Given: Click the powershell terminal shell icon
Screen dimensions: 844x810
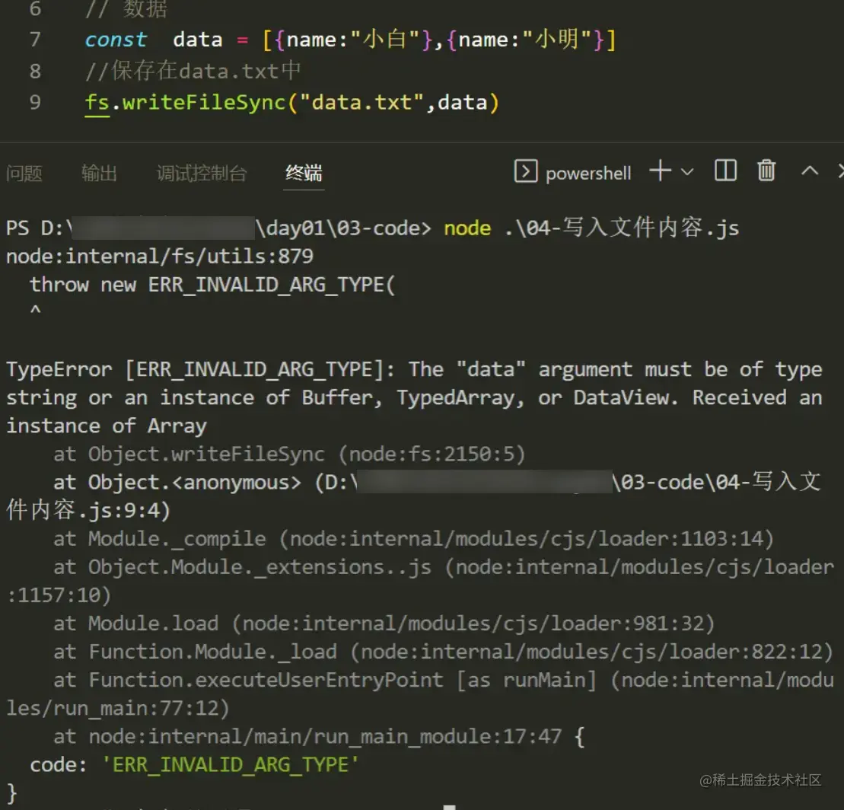Looking at the screenshot, I should 525,172.
